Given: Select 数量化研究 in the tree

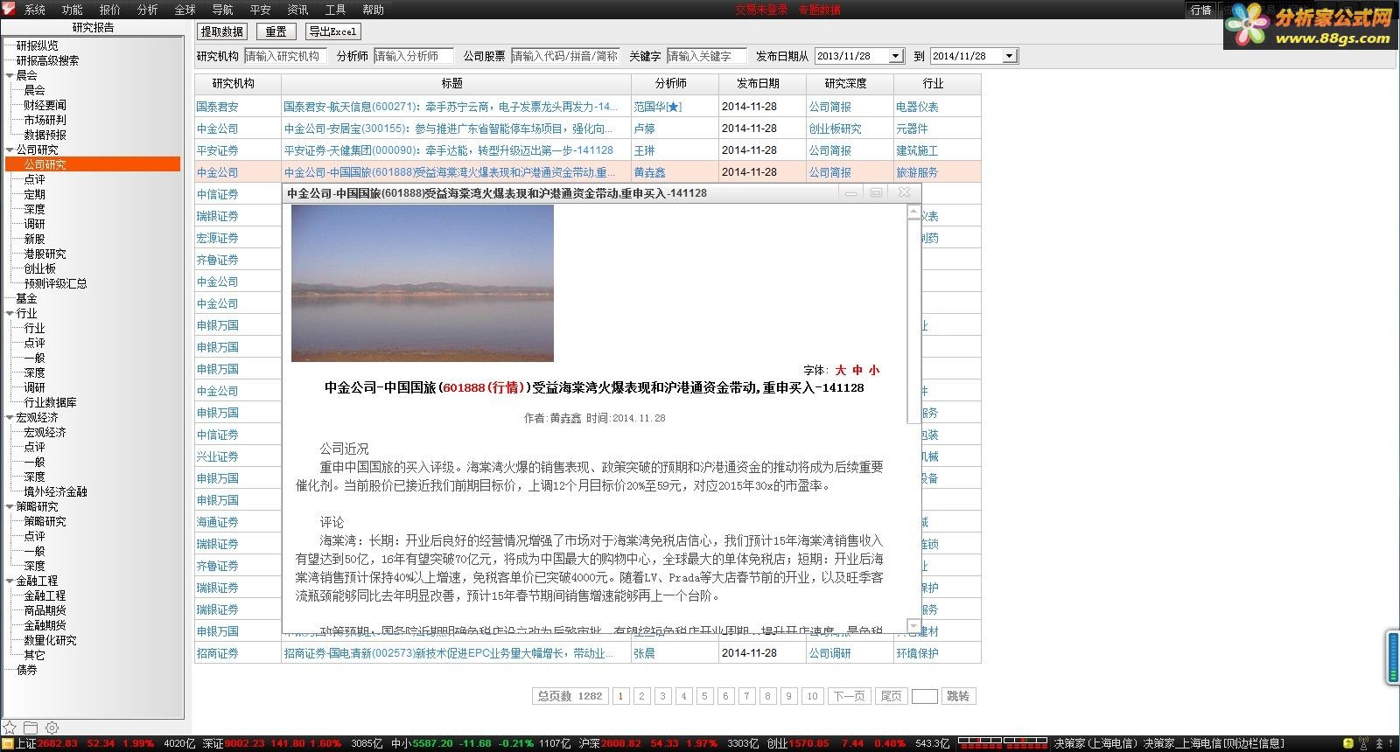Looking at the screenshot, I should pos(50,640).
